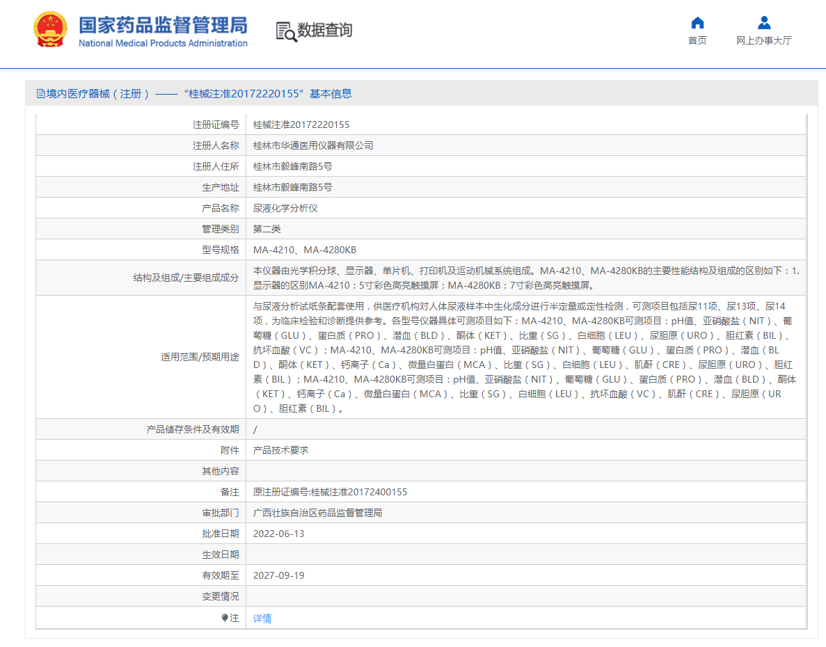Click the 数据查询 heading text

(x=325, y=31)
